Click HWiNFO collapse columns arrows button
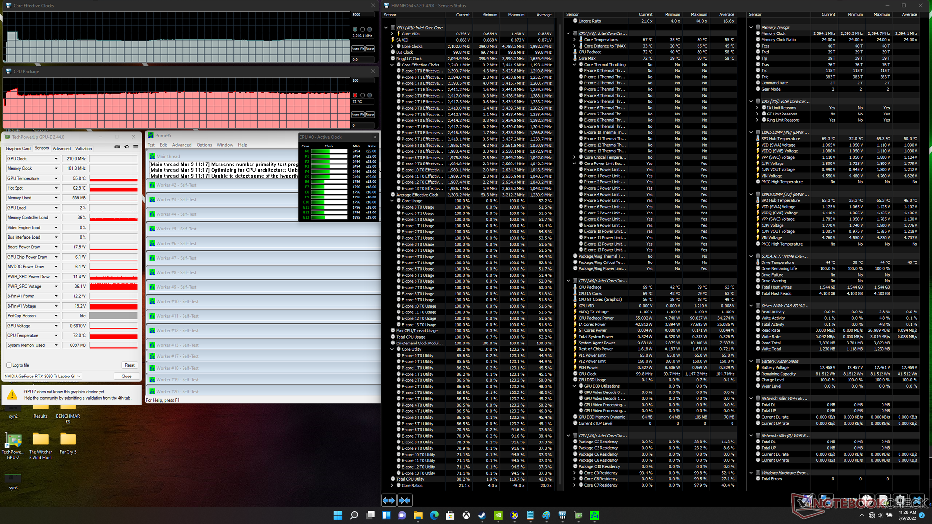 click(x=405, y=500)
